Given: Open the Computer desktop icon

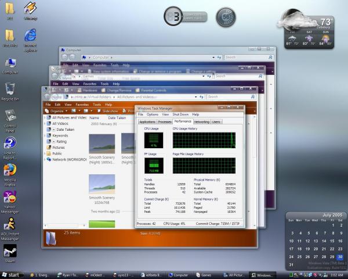Looking at the screenshot, I should point(10,63).
